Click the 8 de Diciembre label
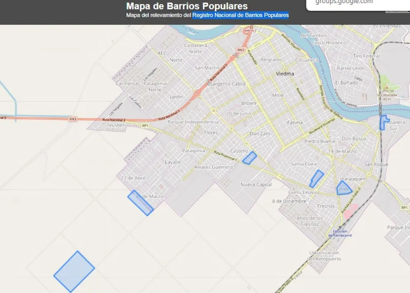The height and width of the screenshot is (293, 410). (x=289, y=201)
